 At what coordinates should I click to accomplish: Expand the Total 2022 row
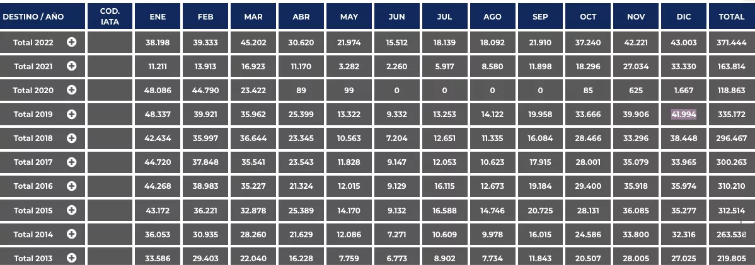72,42
